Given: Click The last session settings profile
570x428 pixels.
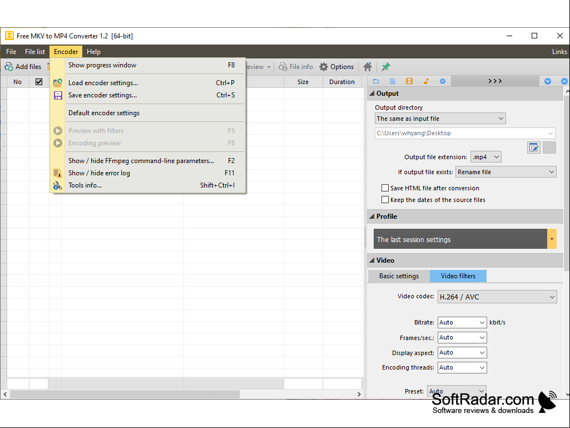Looking at the screenshot, I should (x=460, y=239).
